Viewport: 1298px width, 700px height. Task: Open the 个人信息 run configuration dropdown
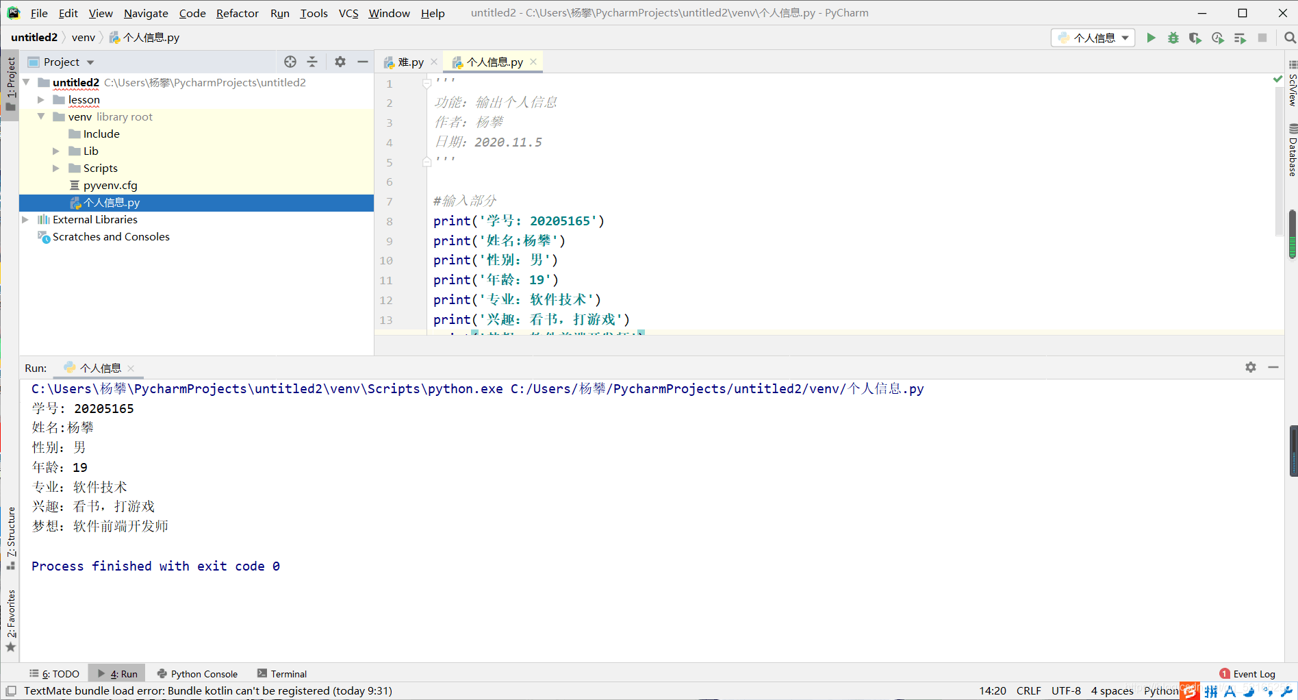(1093, 38)
